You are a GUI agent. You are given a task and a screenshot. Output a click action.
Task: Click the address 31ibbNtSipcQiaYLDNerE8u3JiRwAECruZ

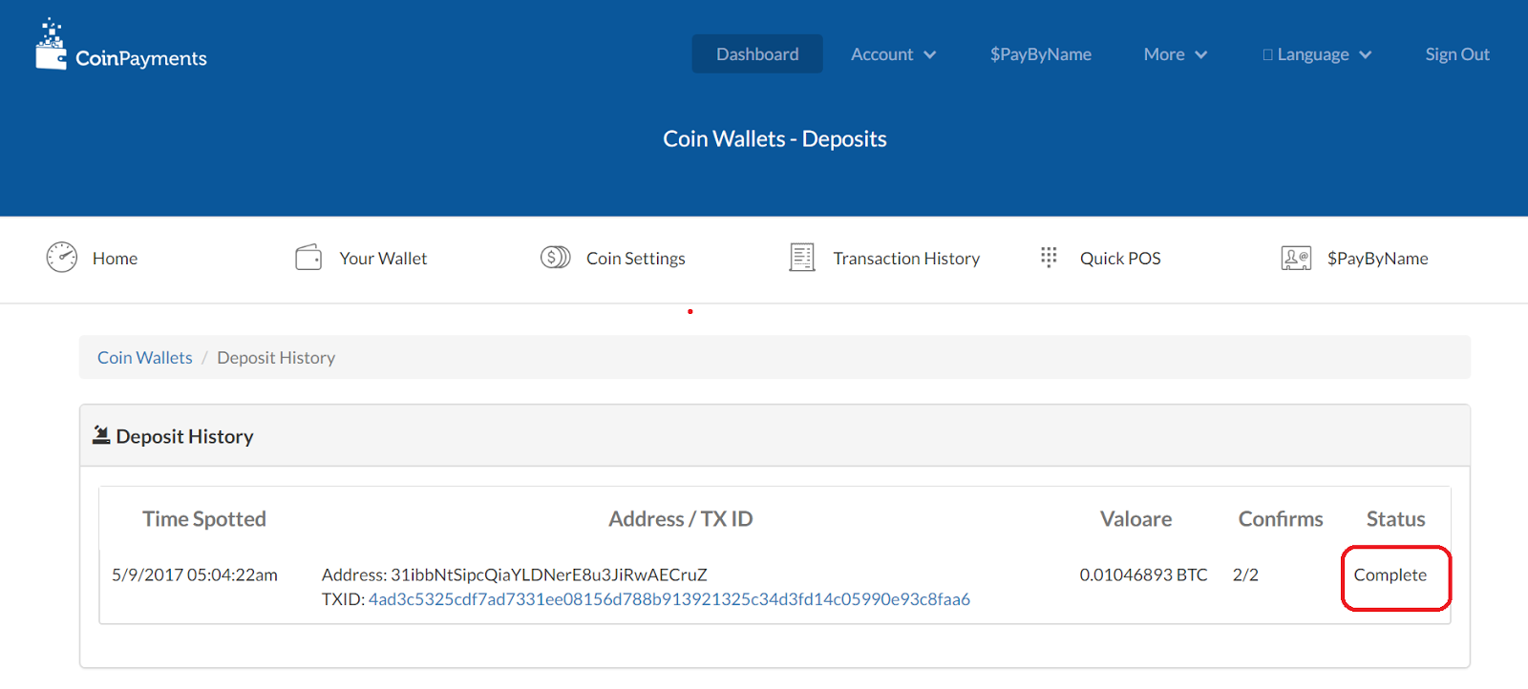point(549,574)
